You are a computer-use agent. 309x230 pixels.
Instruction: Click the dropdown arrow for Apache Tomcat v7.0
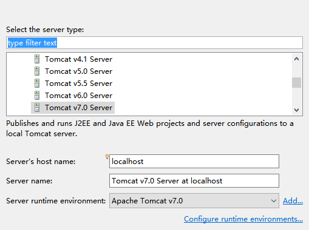coord(274,201)
